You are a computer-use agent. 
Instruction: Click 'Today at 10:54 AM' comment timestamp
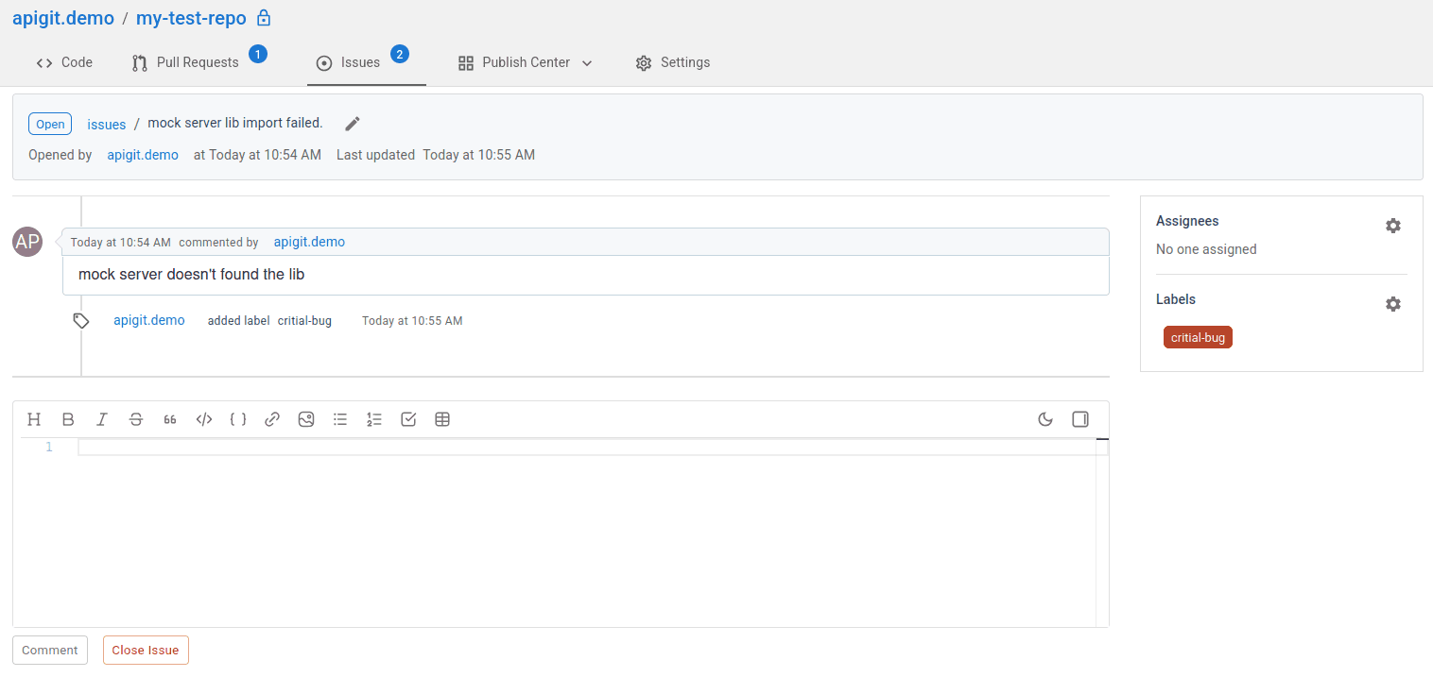coord(121,243)
